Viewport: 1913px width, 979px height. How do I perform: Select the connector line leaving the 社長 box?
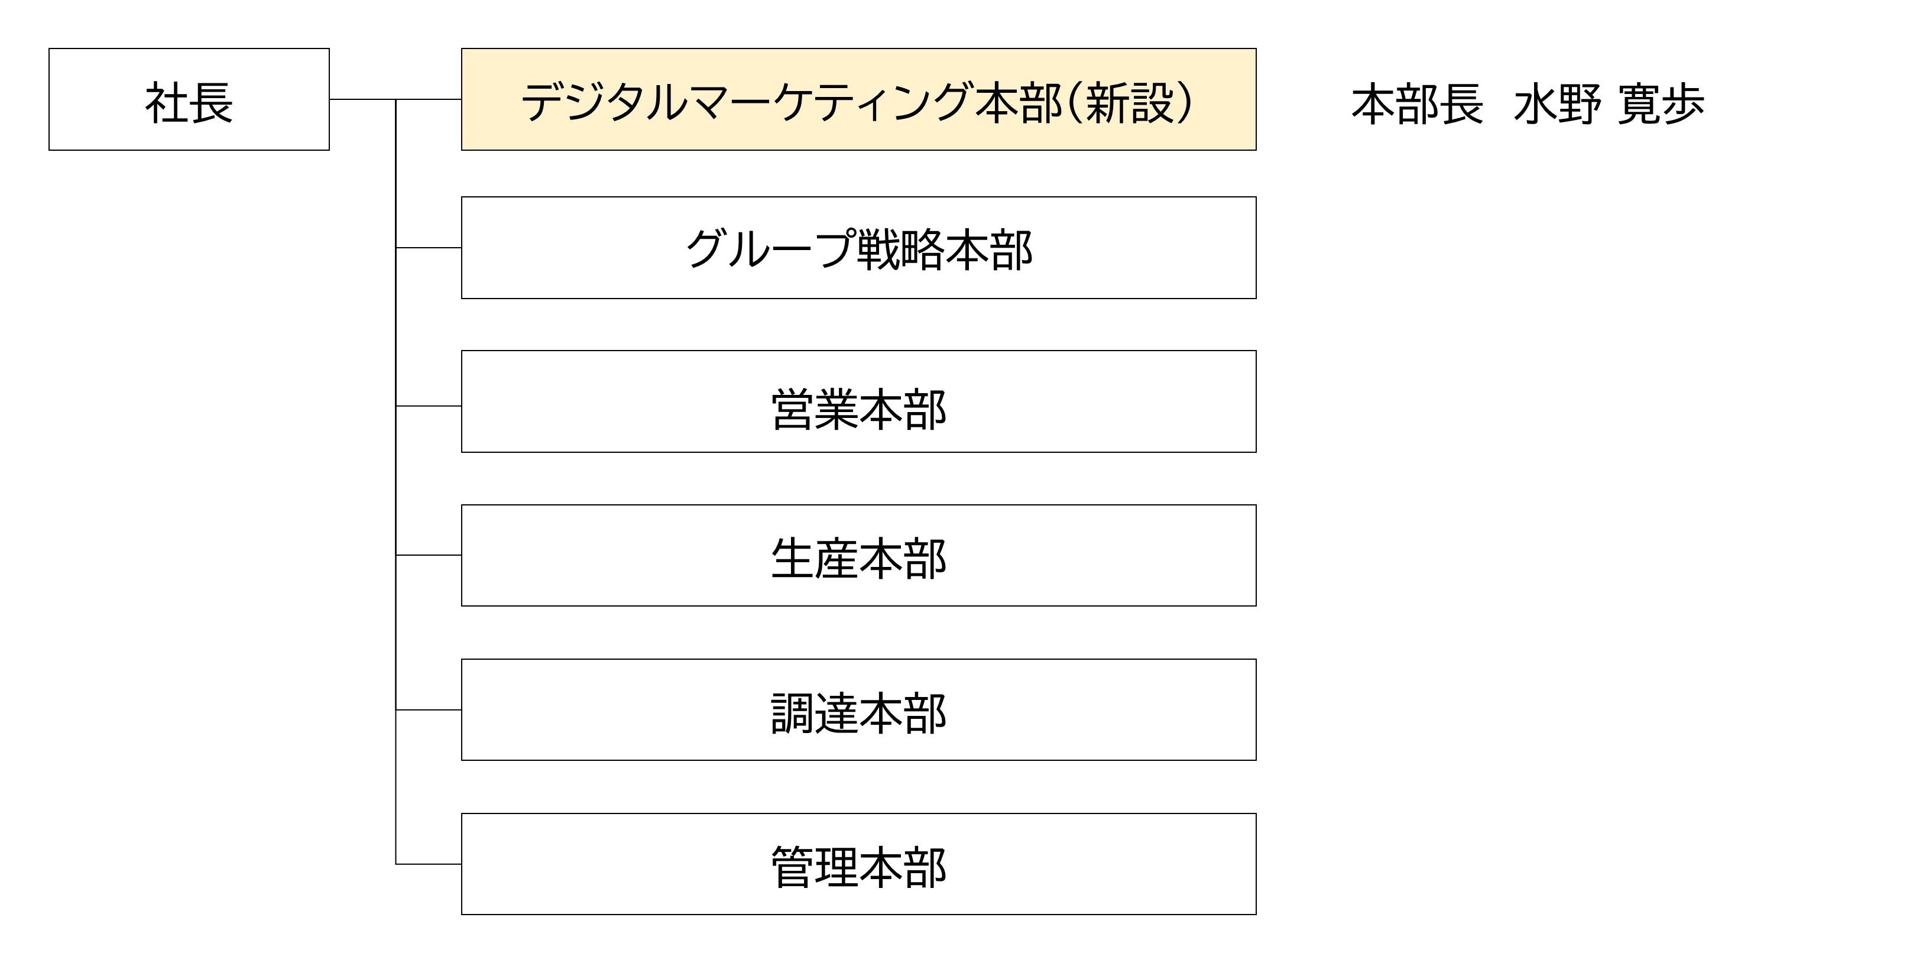[x=362, y=99]
